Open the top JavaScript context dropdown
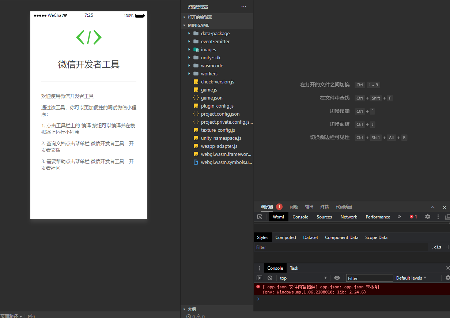This screenshot has width=450, height=318. [303, 278]
